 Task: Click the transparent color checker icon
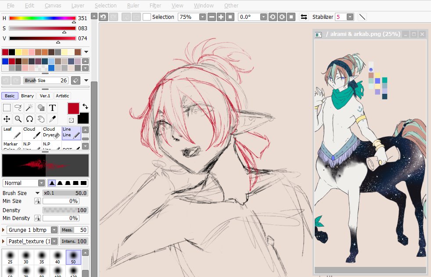point(71,120)
